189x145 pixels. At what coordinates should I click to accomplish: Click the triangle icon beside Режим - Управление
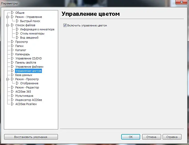tap(12, 17)
